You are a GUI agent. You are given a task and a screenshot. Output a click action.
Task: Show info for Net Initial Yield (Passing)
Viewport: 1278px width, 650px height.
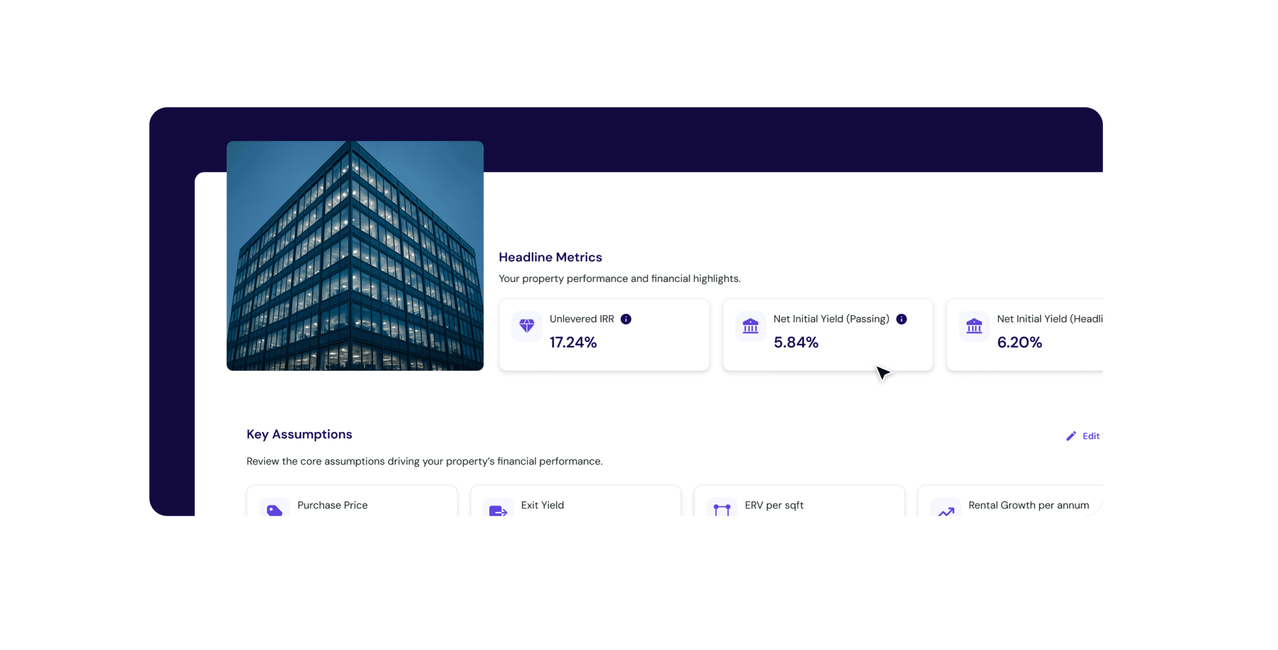point(901,319)
